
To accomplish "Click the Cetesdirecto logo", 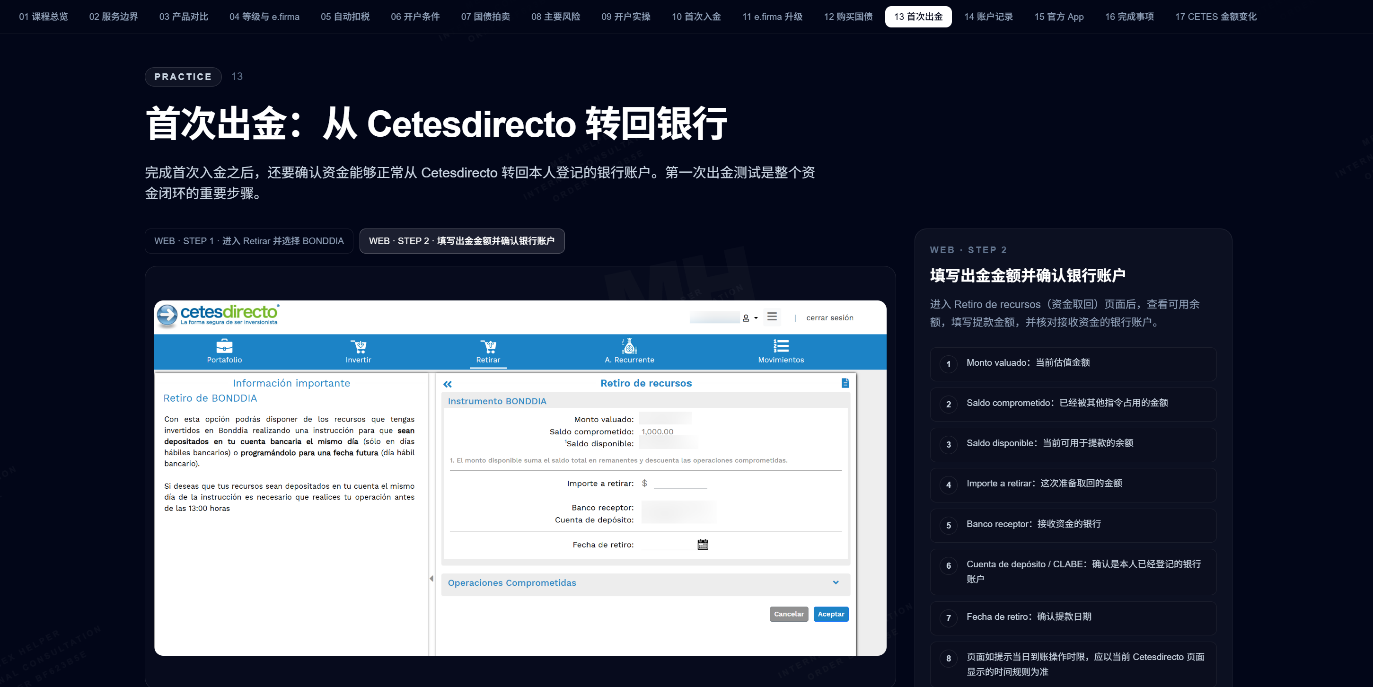I will [x=218, y=315].
